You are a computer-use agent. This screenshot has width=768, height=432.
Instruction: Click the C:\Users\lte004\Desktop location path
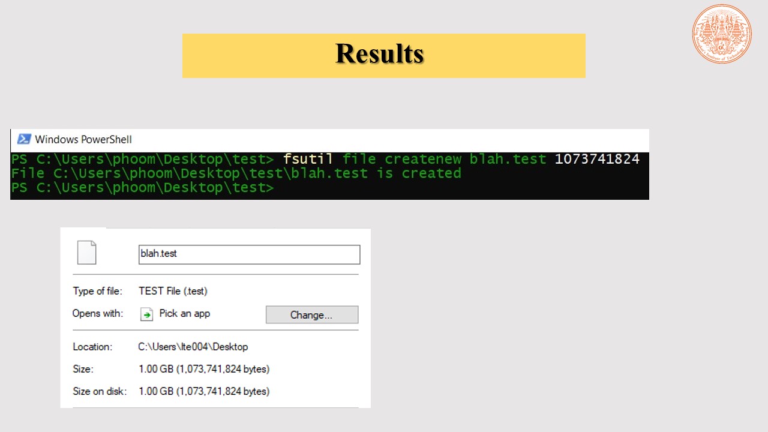[x=193, y=347]
